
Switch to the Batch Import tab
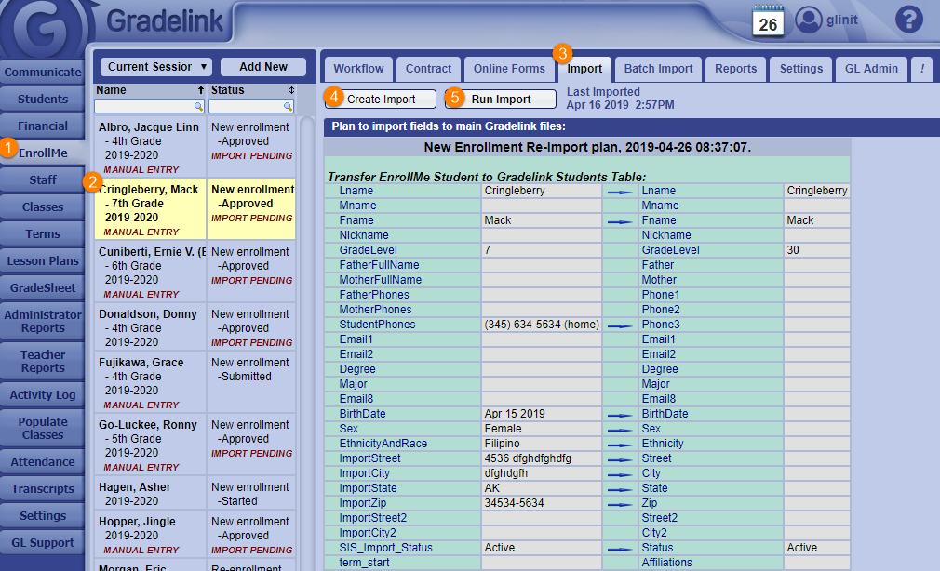pos(658,69)
